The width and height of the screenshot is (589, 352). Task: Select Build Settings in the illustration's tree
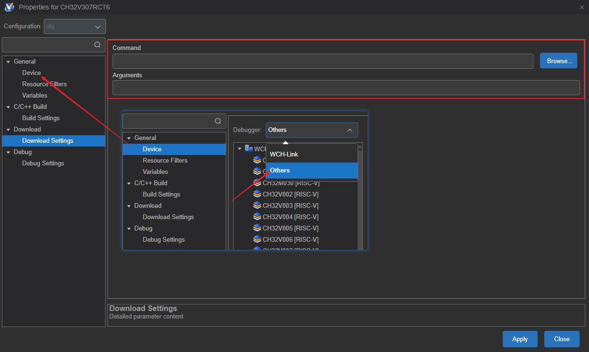pyautogui.click(x=161, y=194)
